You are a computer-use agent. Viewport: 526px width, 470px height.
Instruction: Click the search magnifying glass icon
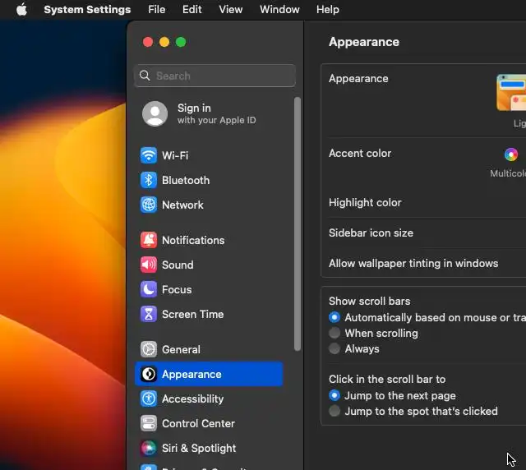click(x=145, y=76)
